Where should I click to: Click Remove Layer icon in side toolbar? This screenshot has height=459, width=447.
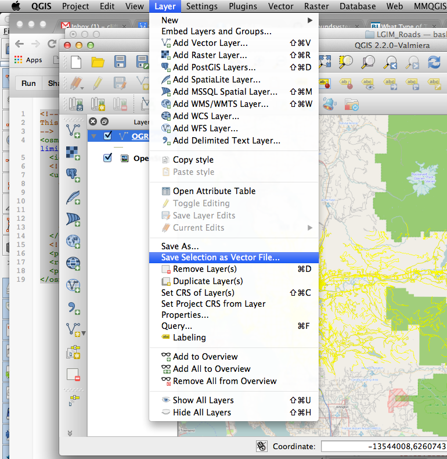click(73, 374)
